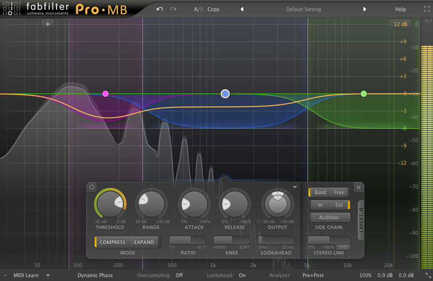The image size is (433, 281).
Task: Click the Ratio slider
Action: [187, 240]
